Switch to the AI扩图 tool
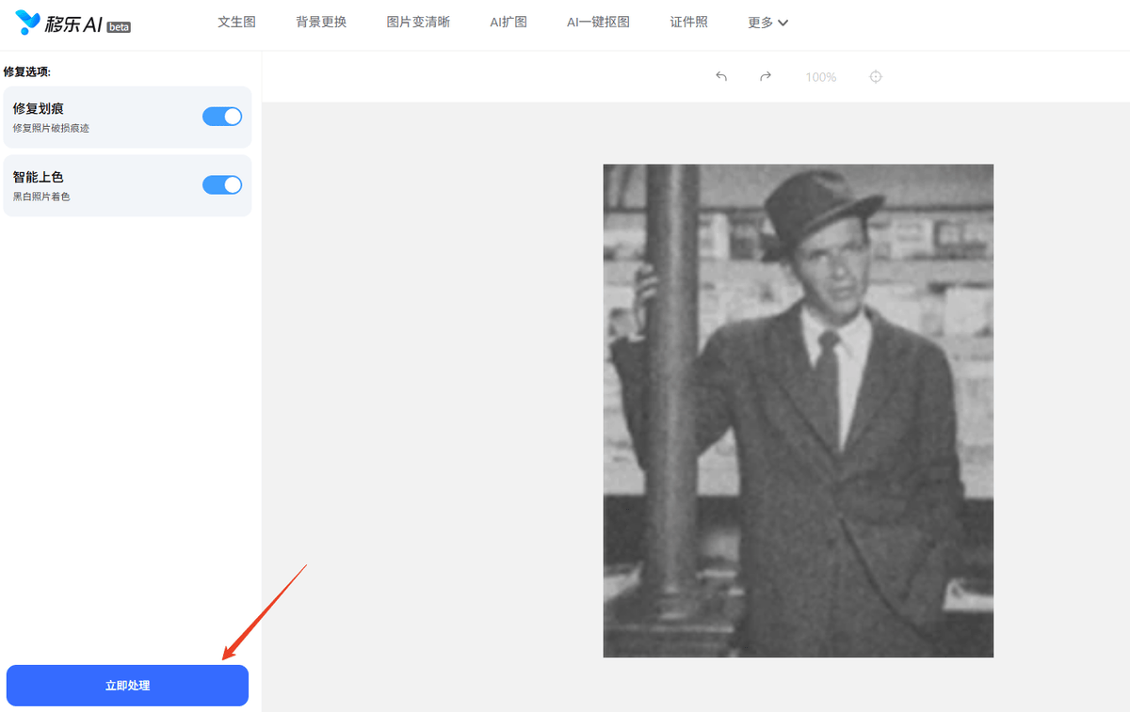 pos(508,22)
